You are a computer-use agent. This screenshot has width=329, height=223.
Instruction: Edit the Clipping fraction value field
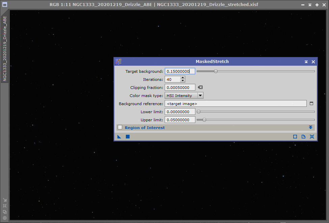click(x=180, y=88)
